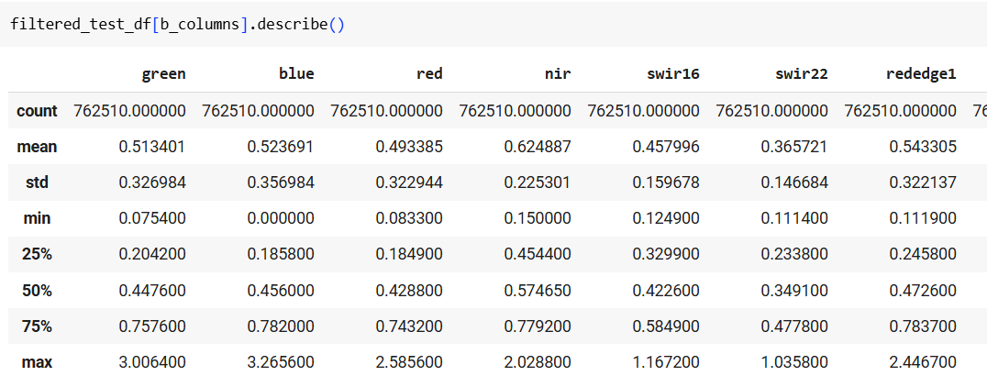Click the '50%' row label

tap(37, 290)
